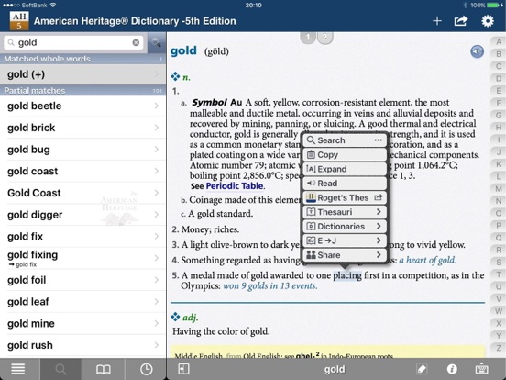Open the history clock icon
Screen dimensions: 506x380
[x=146, y=369]
